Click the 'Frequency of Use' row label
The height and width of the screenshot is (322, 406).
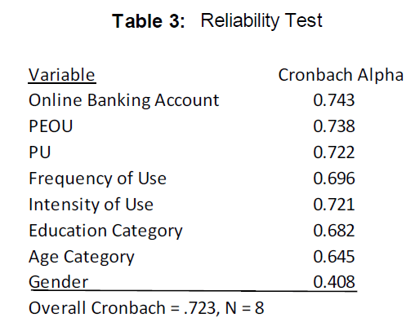97,179
